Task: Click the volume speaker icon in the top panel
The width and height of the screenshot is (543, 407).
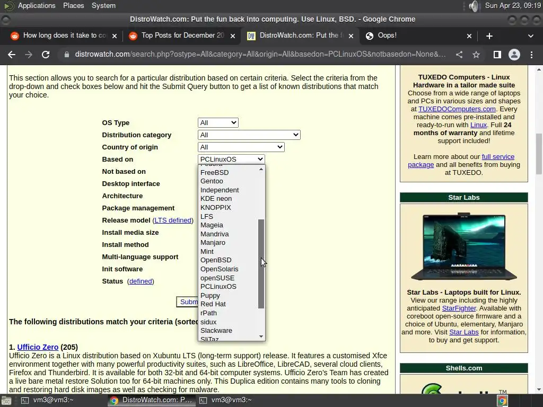Action: pos(474,6)
